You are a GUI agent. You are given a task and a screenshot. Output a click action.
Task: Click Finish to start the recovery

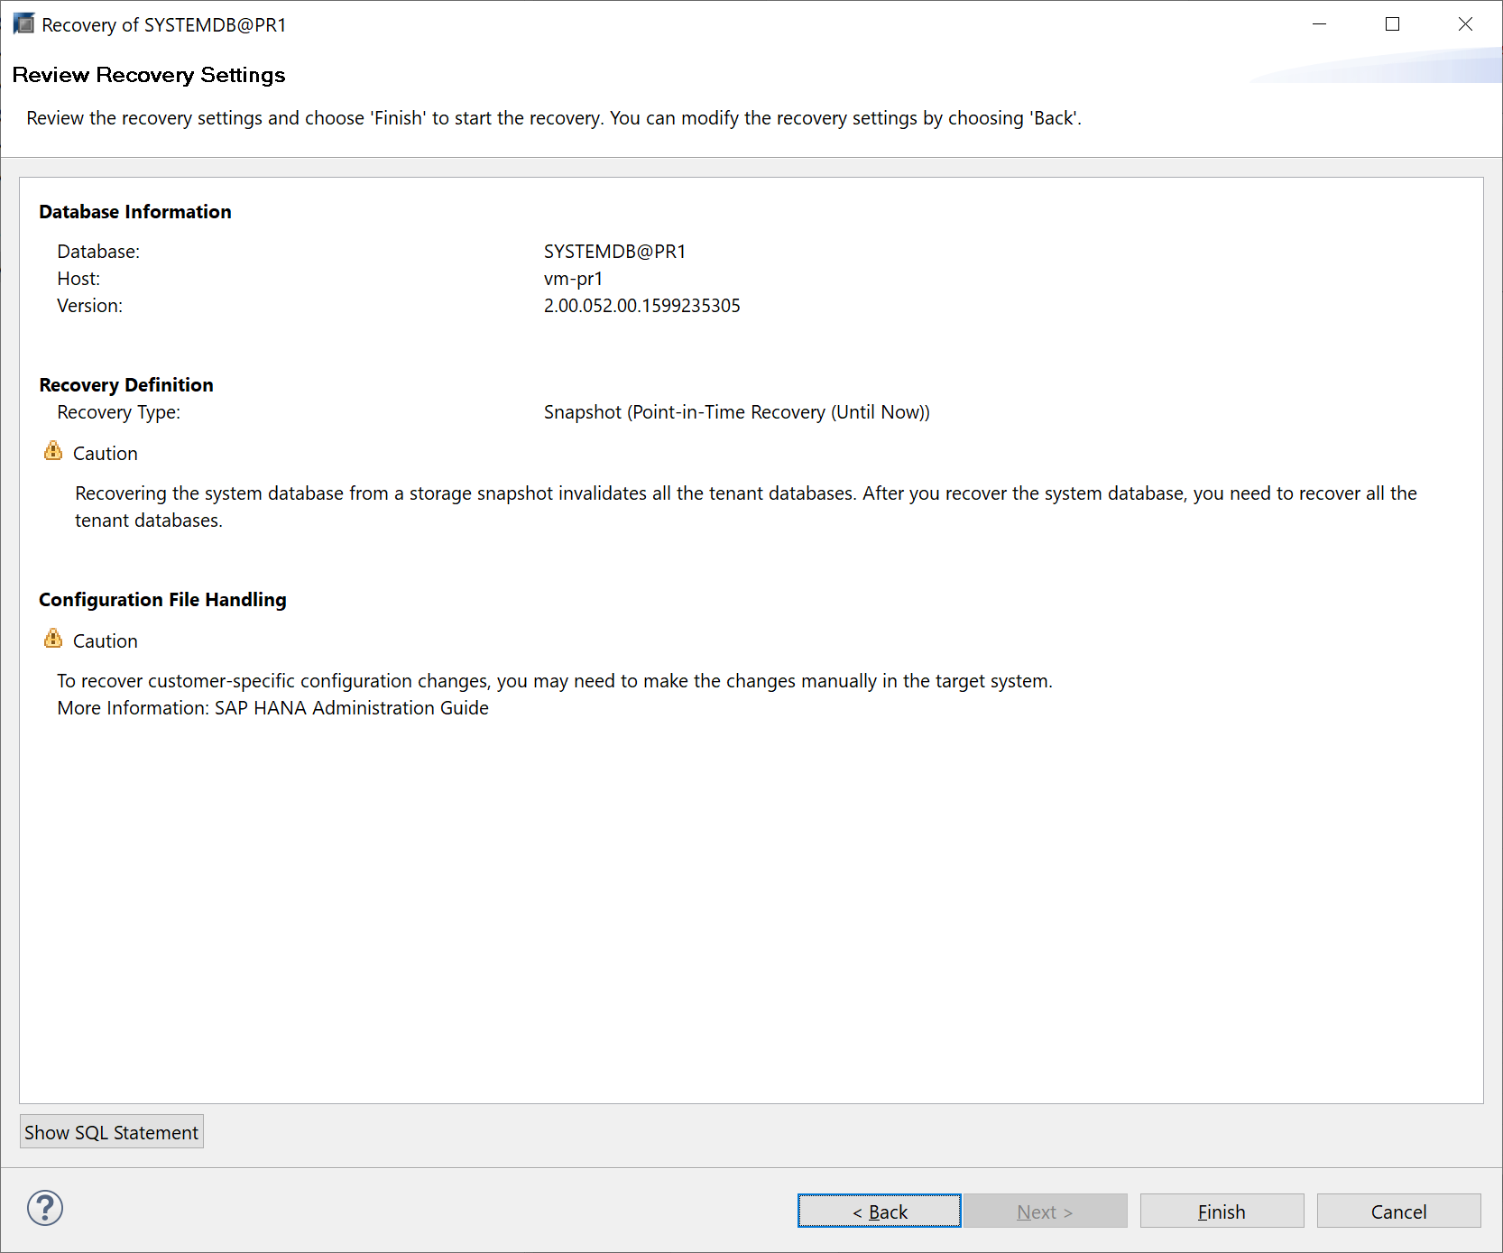tap(1222, 1212)
